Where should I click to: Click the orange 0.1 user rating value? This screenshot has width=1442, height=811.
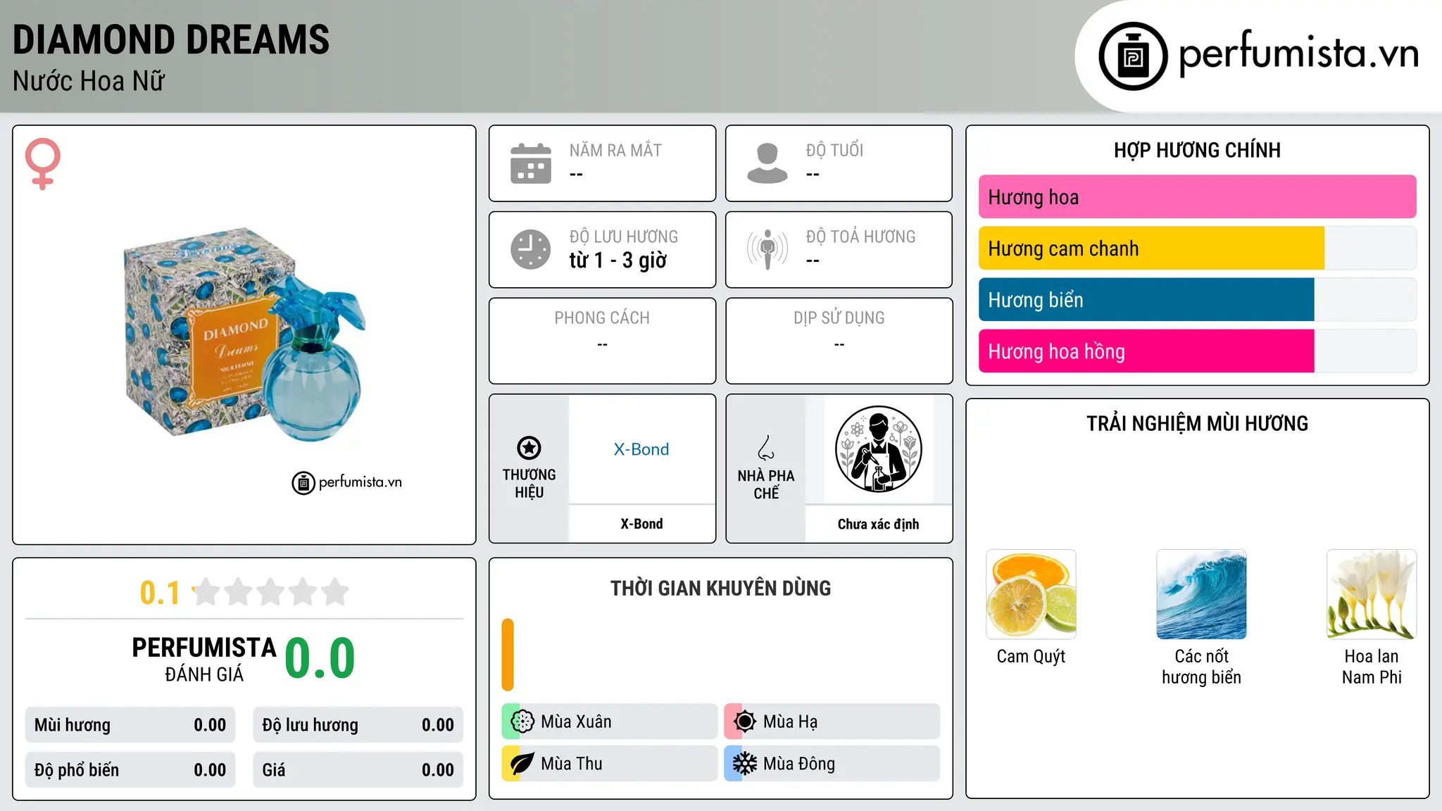(160, 593)
